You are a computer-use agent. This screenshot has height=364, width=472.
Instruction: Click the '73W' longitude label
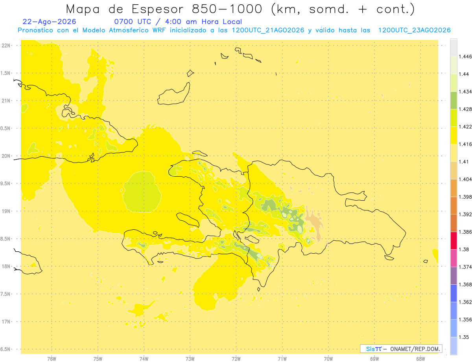click(190, 359)
